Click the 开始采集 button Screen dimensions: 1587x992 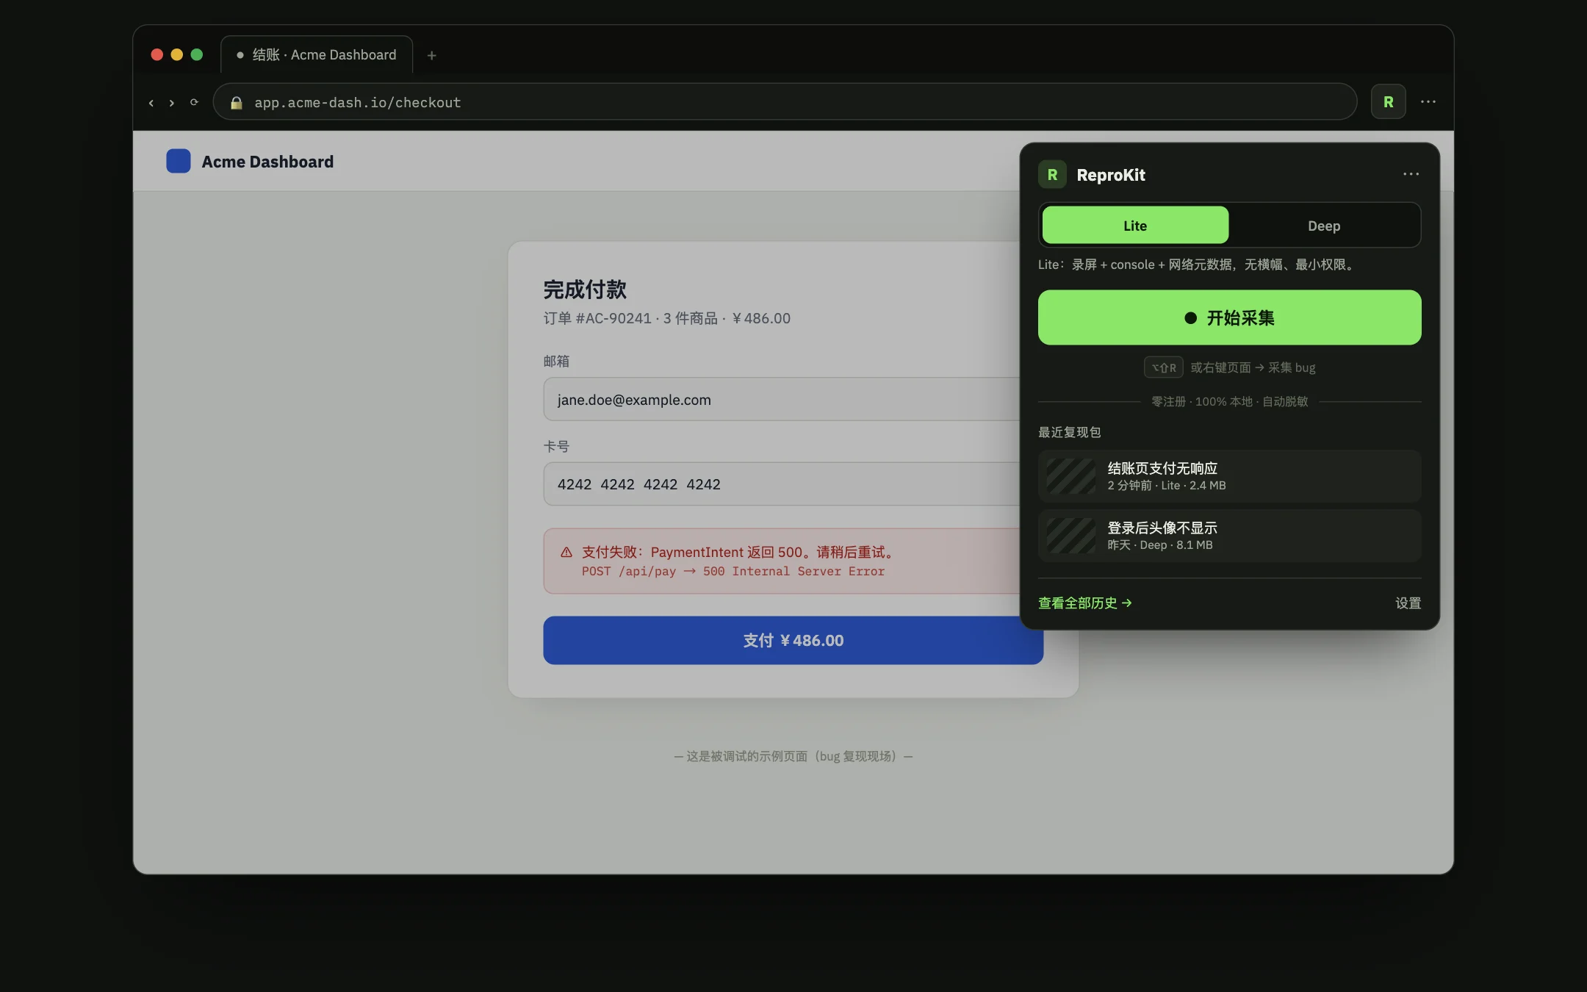click(1229, 317)
